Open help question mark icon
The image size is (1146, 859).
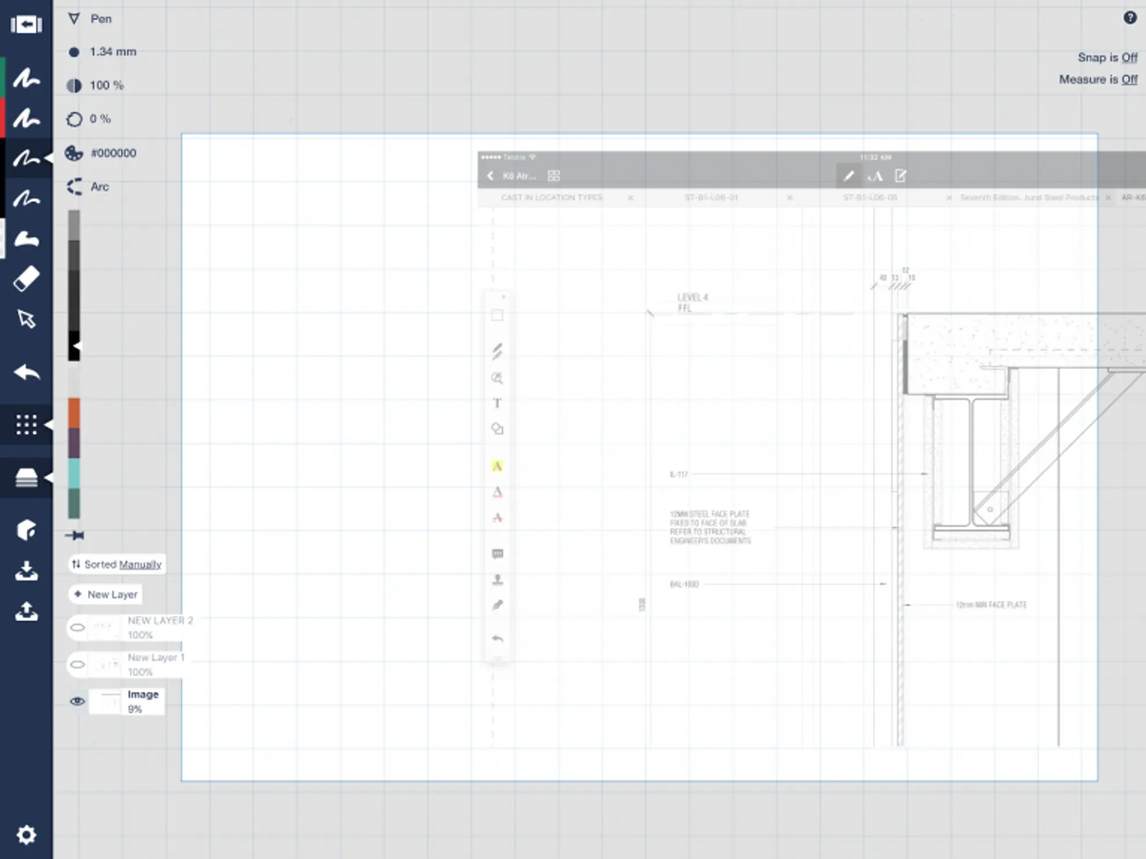[x=1129, y=18]
